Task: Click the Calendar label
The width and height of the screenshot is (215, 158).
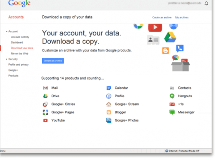Action: [x=121, y=88]
